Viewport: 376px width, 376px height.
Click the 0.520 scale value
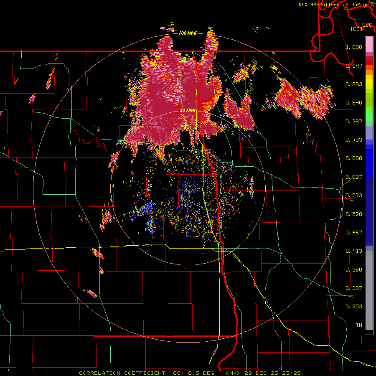[x=354, y=214]
